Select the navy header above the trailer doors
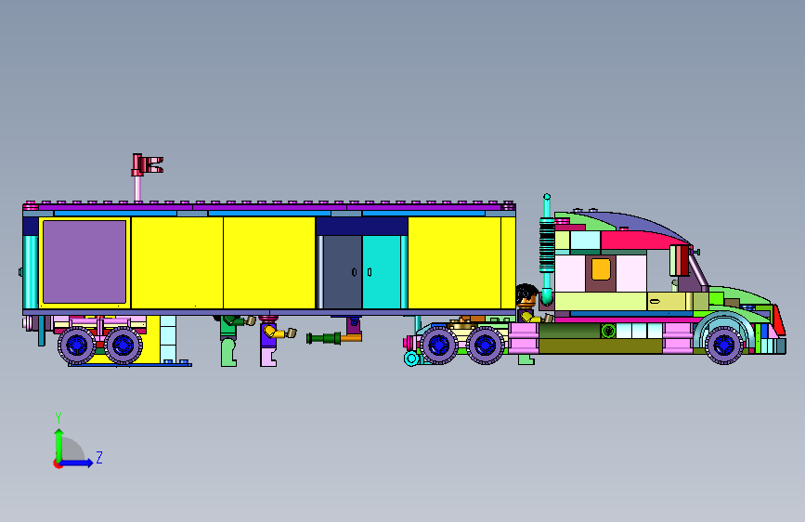 point(362,226)
